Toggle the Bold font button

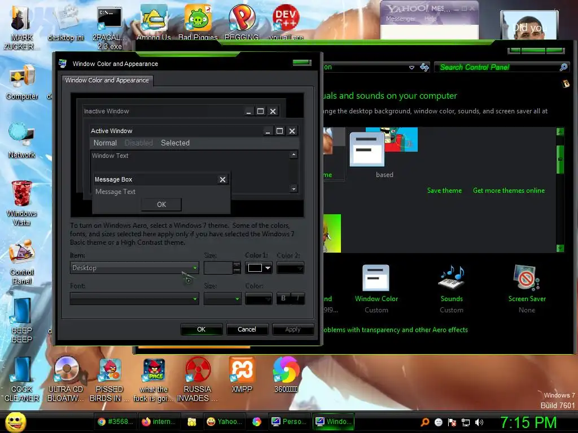[283, 298]
